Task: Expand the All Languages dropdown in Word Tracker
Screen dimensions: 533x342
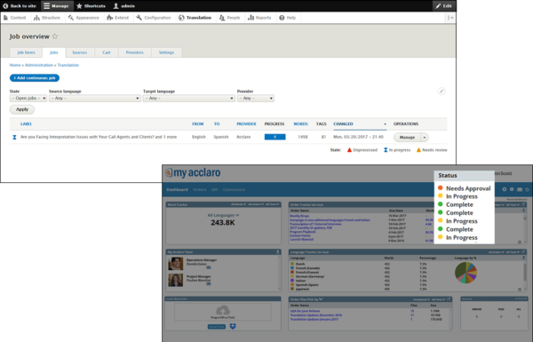Action: coord(223,215)
